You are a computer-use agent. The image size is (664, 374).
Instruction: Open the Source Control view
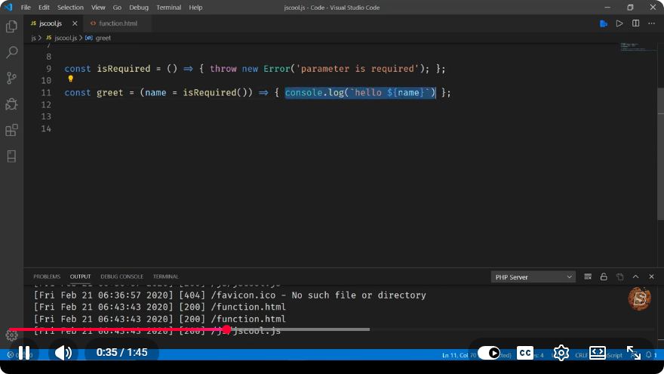[11, 78]
